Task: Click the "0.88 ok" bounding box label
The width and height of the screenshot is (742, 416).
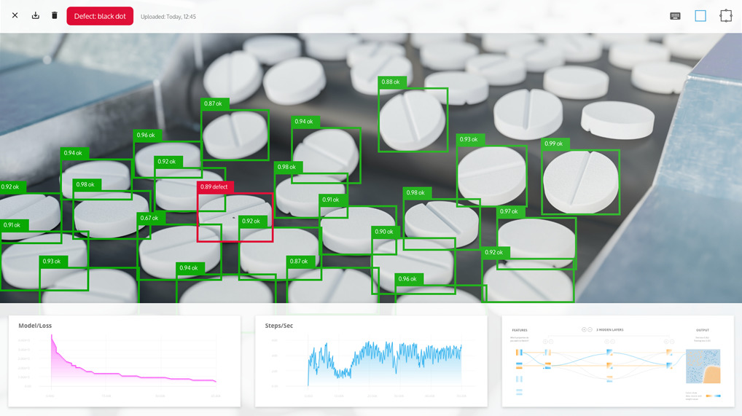Action: point(391,82)
